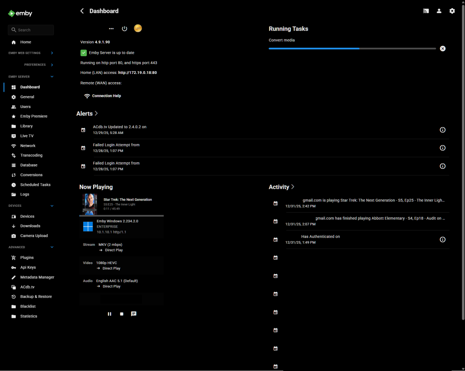The height and width of the screenshot is (371, 465).
Task: Show info for ACdb.tv update alert
Action: click(x=443, y=130)
